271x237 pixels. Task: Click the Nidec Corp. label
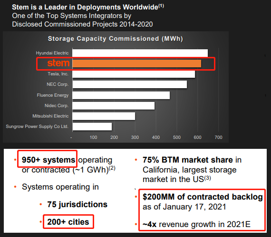click(x=57, y=106)
